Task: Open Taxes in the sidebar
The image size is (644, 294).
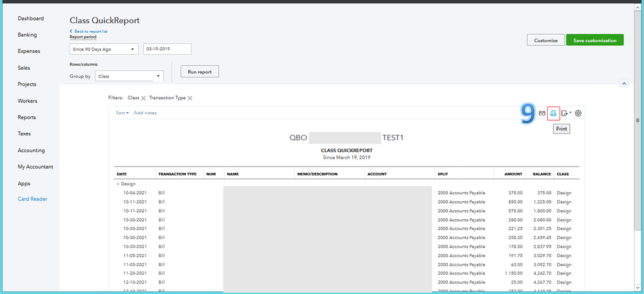Action: (25, 134)
